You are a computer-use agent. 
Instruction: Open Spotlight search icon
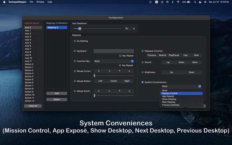pyautogui.click(x=195, y=2)
